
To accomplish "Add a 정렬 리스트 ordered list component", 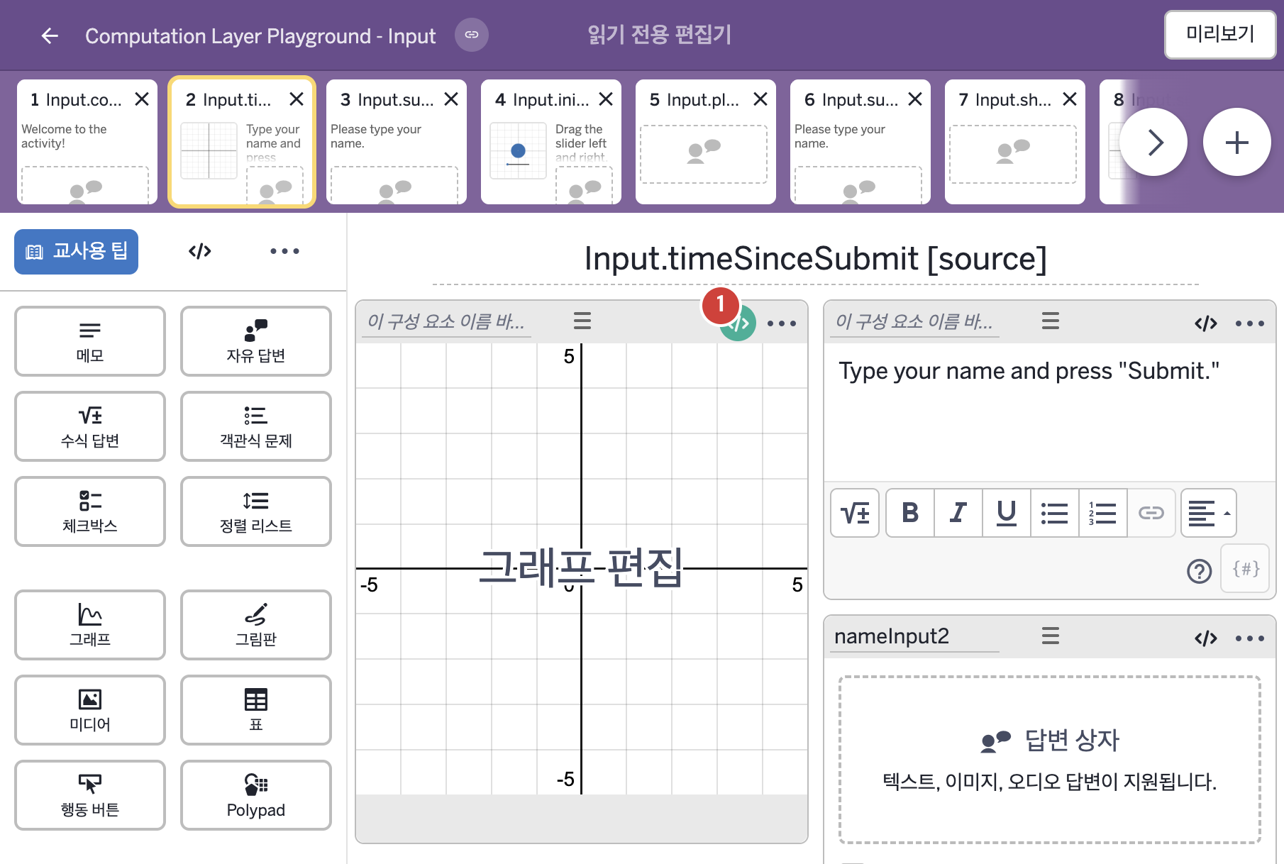I will click(x=256, y=511).
